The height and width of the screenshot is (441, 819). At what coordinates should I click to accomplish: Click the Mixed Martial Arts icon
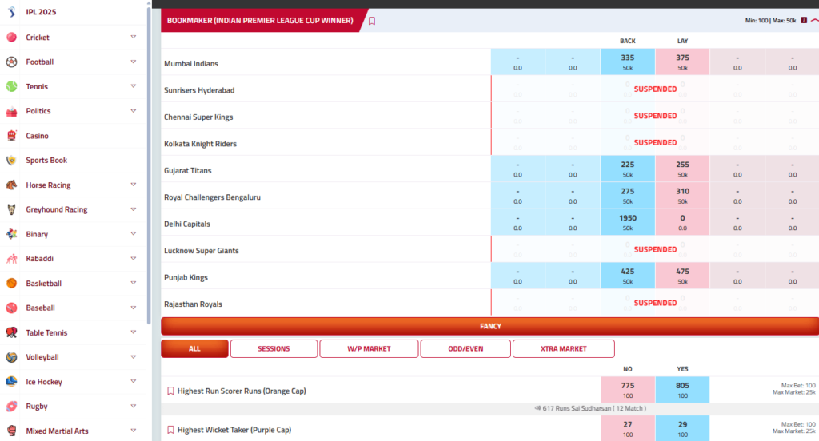(11, 431)
